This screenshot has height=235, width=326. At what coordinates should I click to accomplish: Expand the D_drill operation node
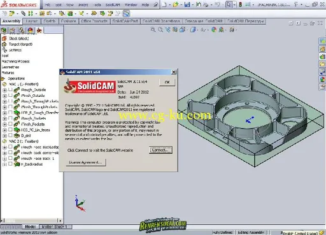4,136
